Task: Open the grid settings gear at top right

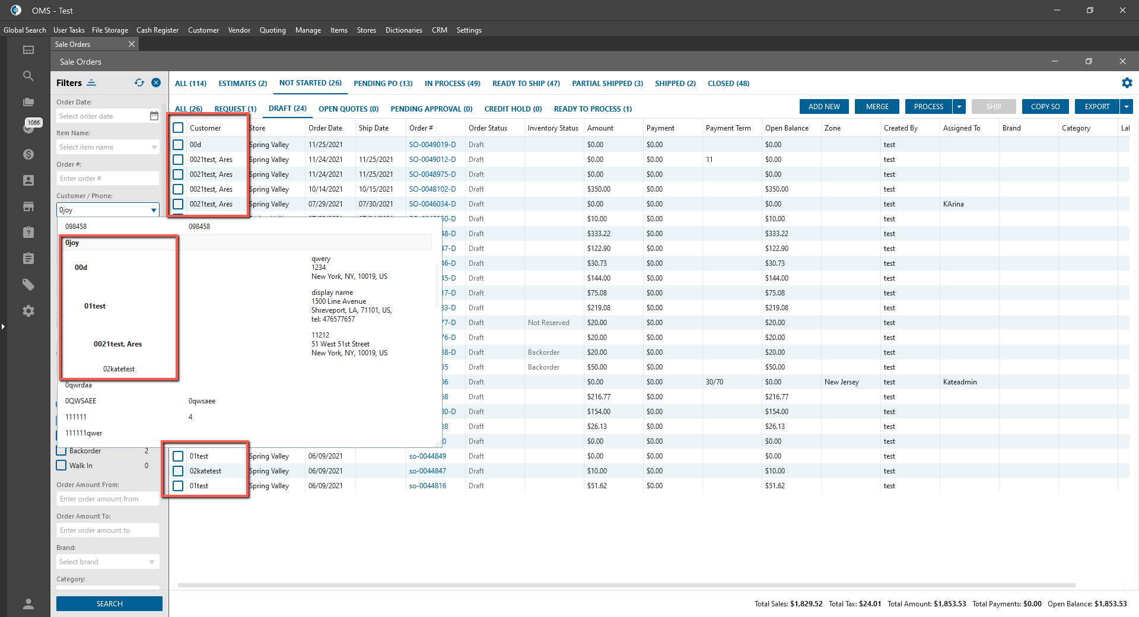Action: coord(1127,83)
